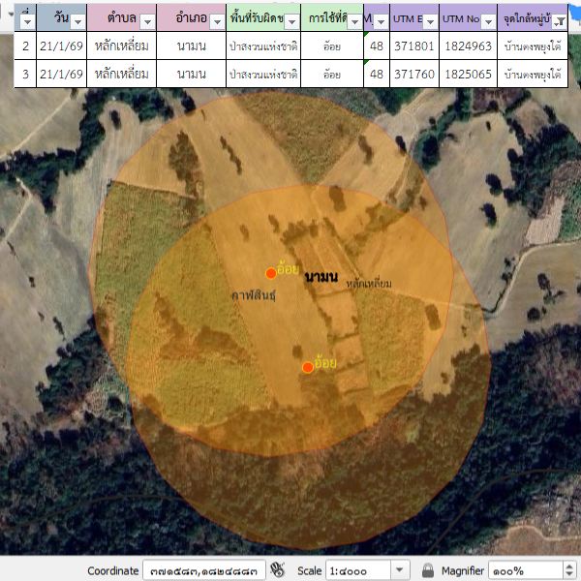Click the padlock lock-scale icon

point(428,570)
